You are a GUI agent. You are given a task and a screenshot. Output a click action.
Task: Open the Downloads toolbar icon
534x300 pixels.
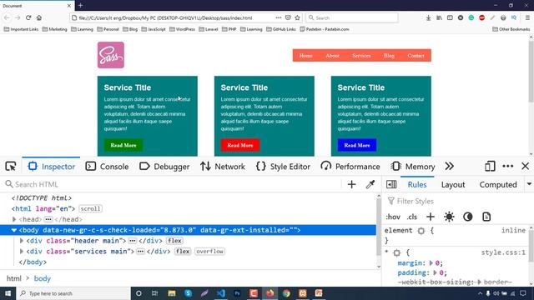click(428, 17)
